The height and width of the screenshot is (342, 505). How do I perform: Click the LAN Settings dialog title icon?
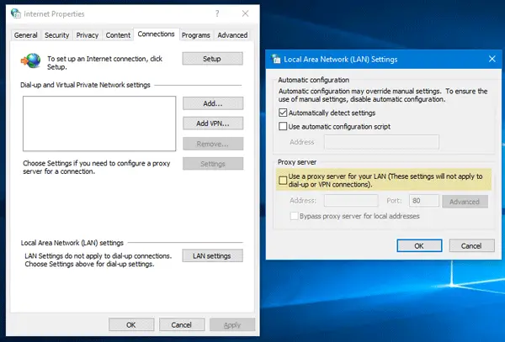point(276,59)
